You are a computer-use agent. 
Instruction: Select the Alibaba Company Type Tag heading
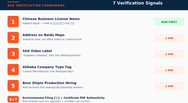click(x=47, y=67)
